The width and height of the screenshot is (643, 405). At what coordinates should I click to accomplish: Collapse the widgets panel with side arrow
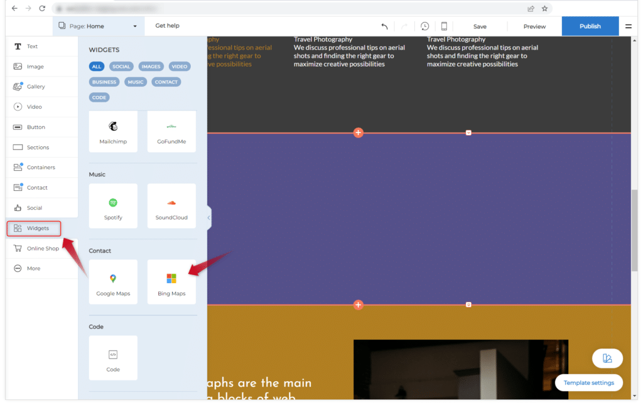click(x=208, y=218)
